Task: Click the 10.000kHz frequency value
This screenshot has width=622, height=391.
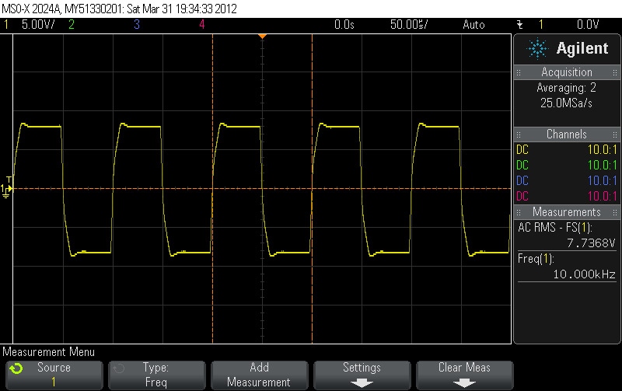Action: (585, 274)
